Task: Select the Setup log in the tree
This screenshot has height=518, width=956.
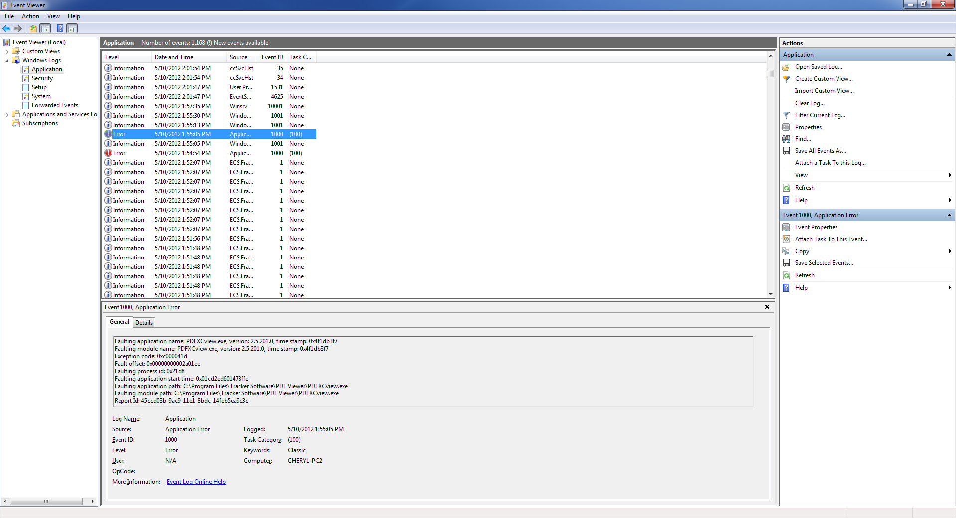Action: [39, 87]
